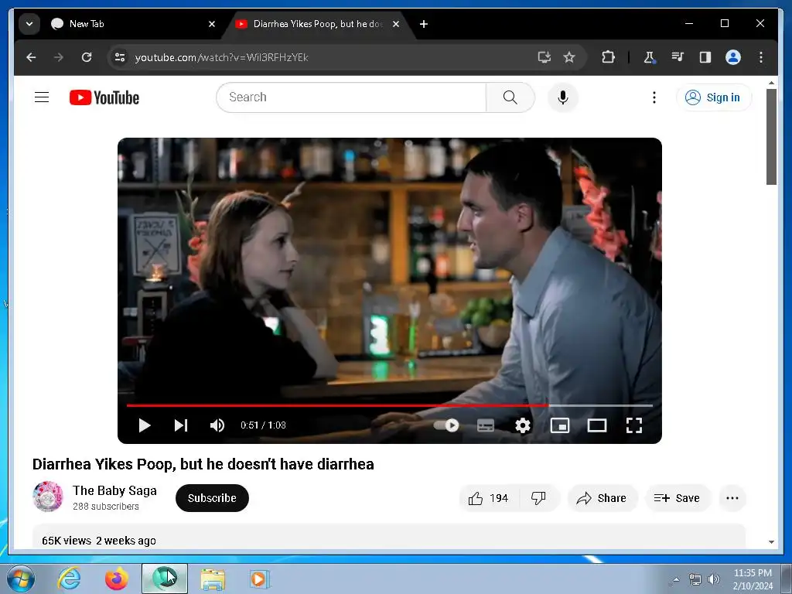Share the video
Screen dimensions: 792x594
(602, 498)
